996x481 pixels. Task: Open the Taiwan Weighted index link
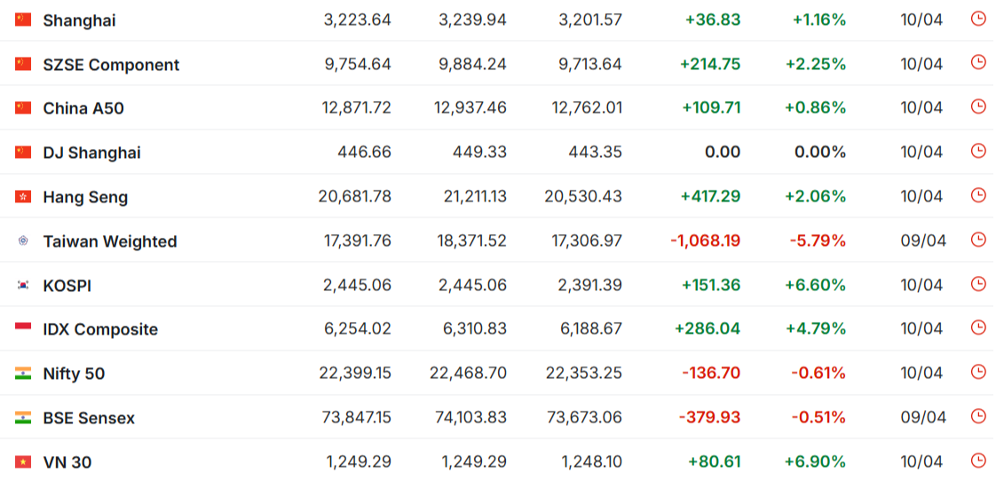110,241
